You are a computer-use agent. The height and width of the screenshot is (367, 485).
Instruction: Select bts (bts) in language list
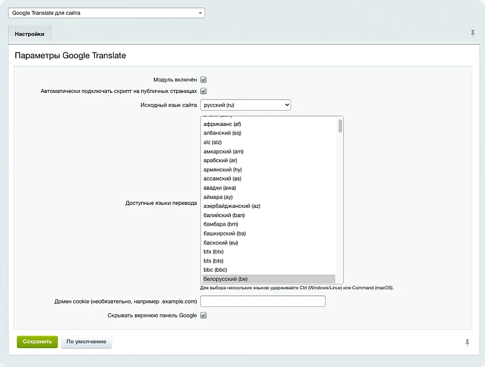[269, 261]
